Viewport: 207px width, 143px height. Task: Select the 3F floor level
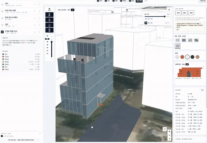pos(47,42)
